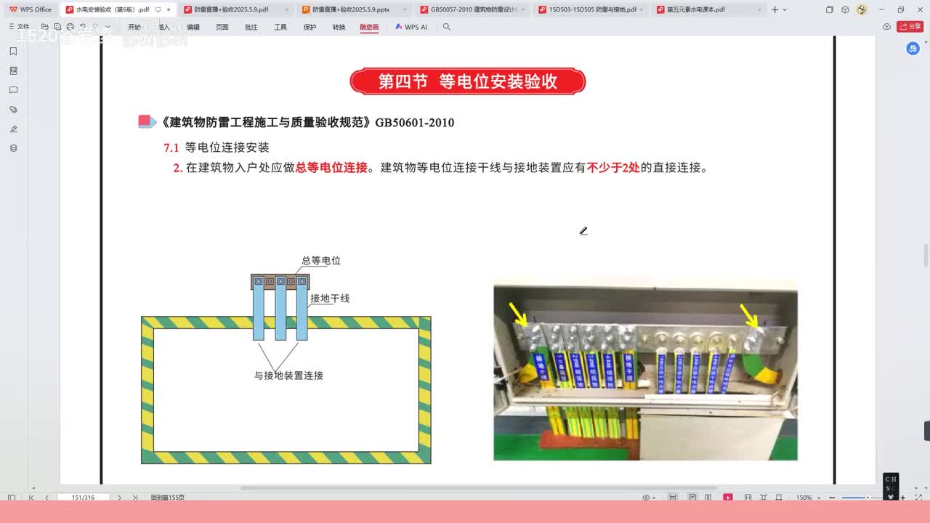Viewport: 930px width, 523px height.
Task: Click the grounding busbar photo
Action: pos(645,372)
